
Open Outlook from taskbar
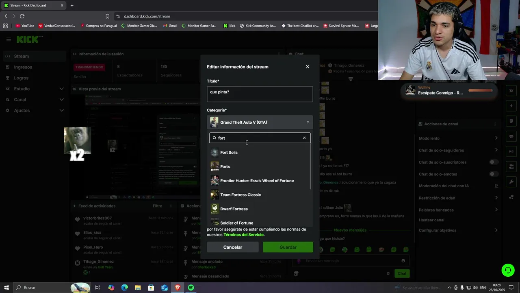tap(164, 288)
